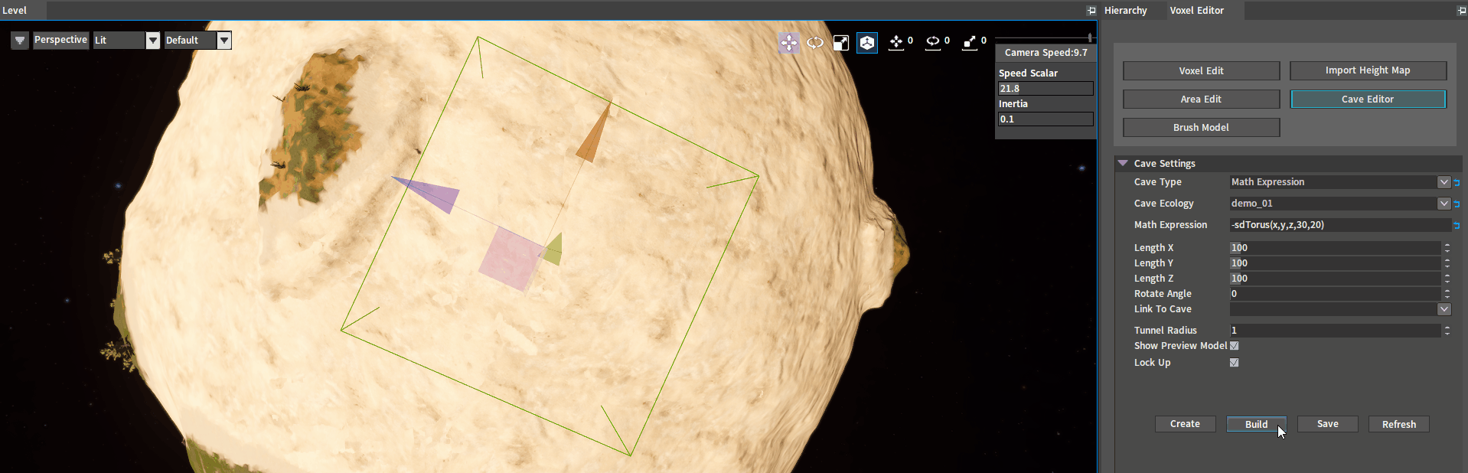This screenshot has height=473, width=1468.
Task: Open the Lit view mode dropdown
Action: coord(152,41)
